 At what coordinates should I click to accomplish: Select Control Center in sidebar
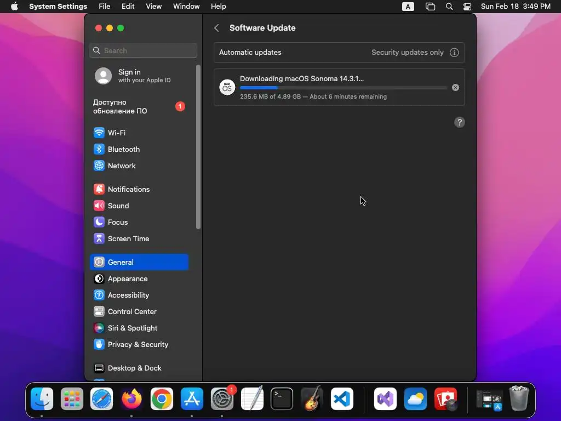click(x=139, y=311)
